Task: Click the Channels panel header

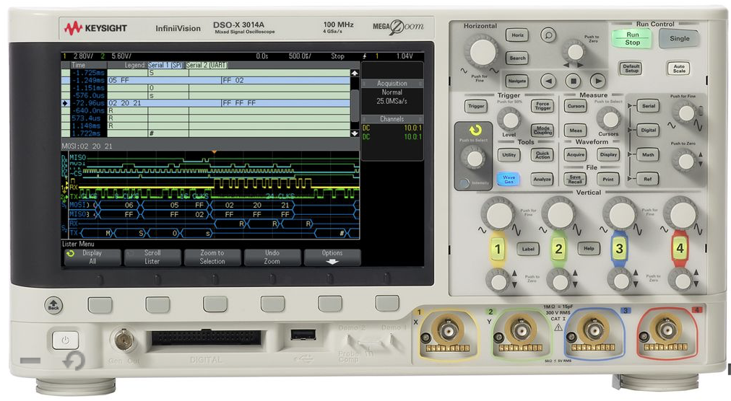Action: (x=392, y=119)
